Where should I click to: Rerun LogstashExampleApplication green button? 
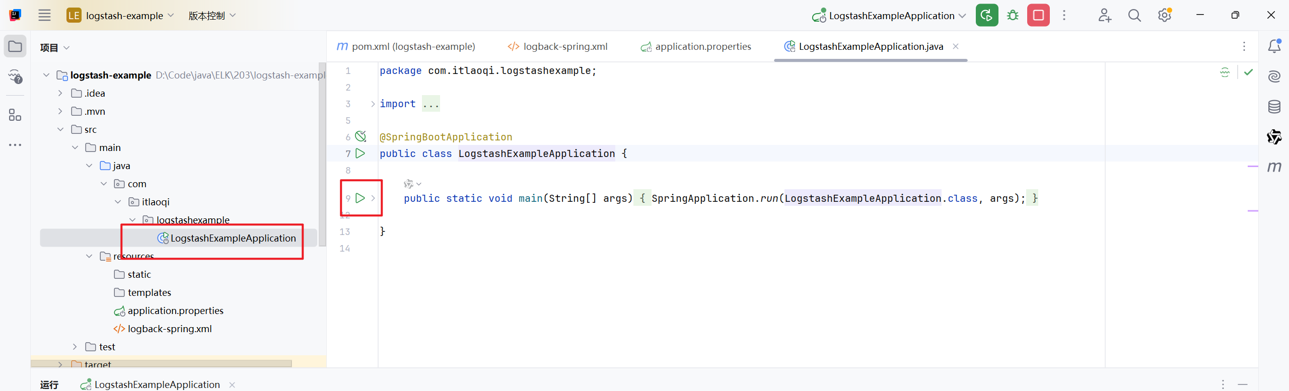pos(987,15)
